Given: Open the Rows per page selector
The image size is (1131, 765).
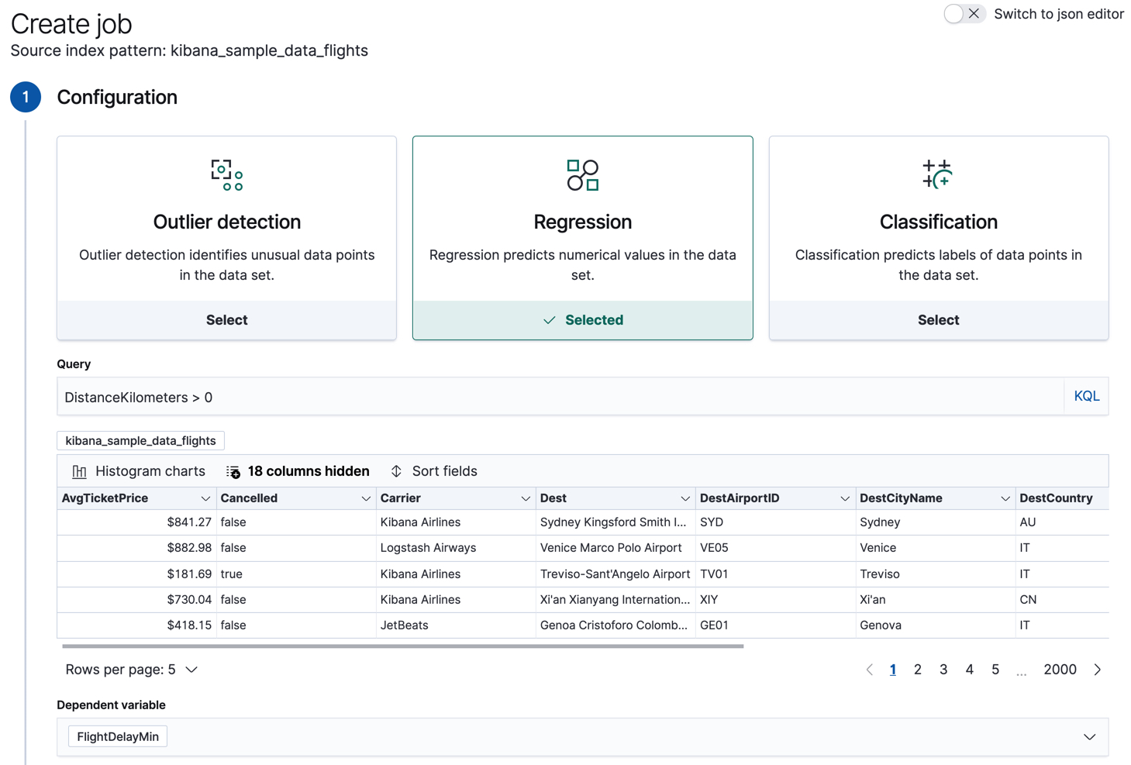Looking at the screenshot, I should coord(132,669).
